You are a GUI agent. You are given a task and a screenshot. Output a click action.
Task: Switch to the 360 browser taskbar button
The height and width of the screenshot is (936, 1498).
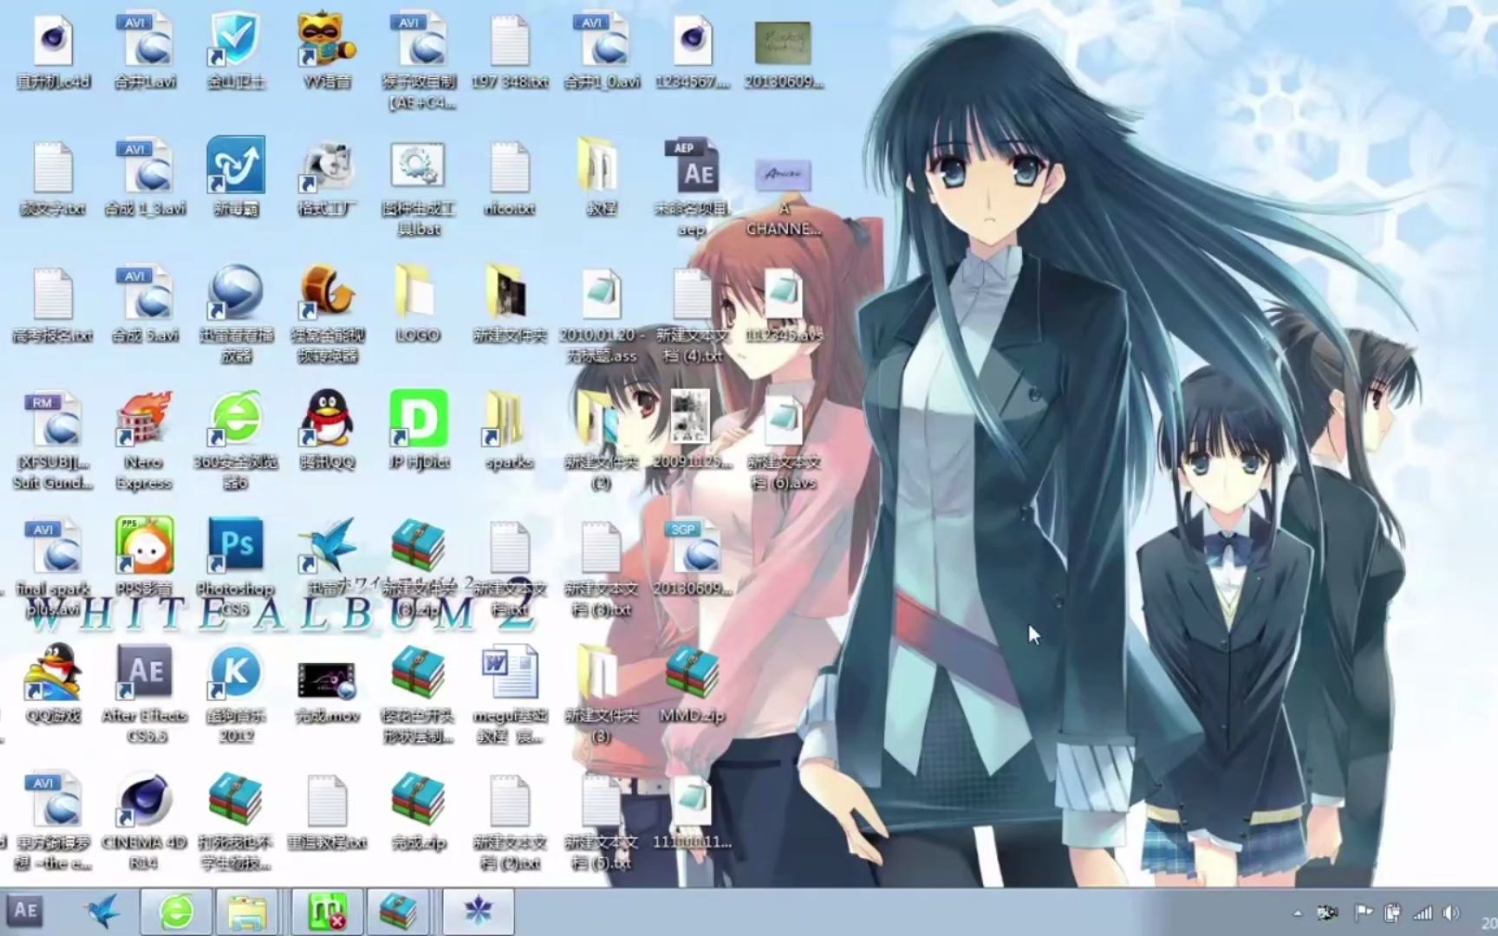[177, 912]
